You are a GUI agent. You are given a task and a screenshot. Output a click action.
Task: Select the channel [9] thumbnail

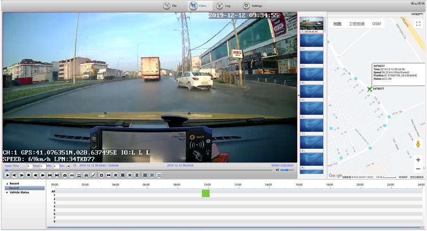311,161
